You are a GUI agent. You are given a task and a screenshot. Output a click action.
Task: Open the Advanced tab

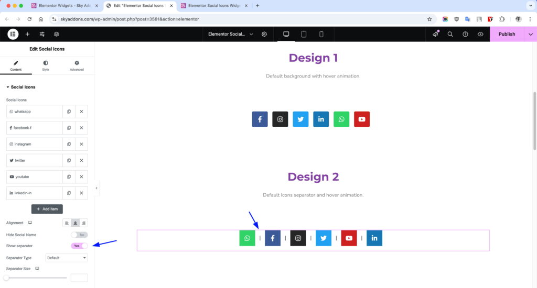(77, 65)
